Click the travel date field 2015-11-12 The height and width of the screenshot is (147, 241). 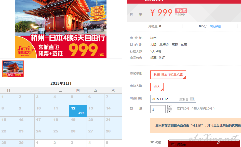173,99
